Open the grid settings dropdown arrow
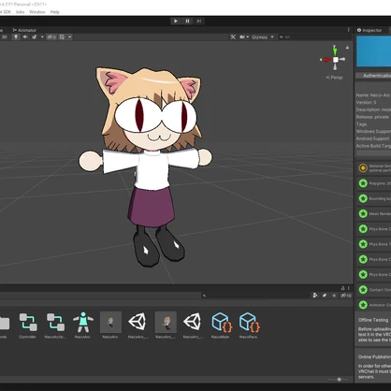The width and height of the screenshot is (391, 391). click(70, 37)
